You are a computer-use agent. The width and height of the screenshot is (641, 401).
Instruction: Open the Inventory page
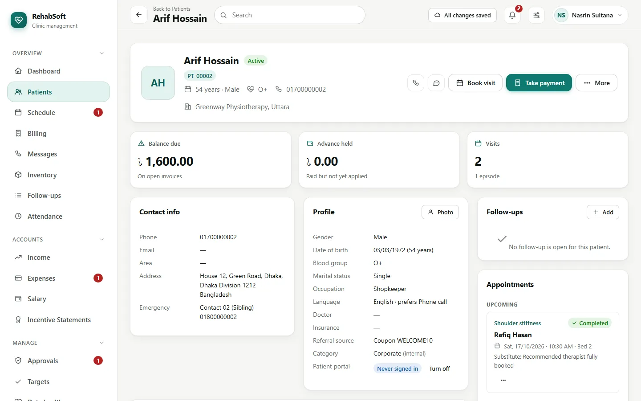58,175
